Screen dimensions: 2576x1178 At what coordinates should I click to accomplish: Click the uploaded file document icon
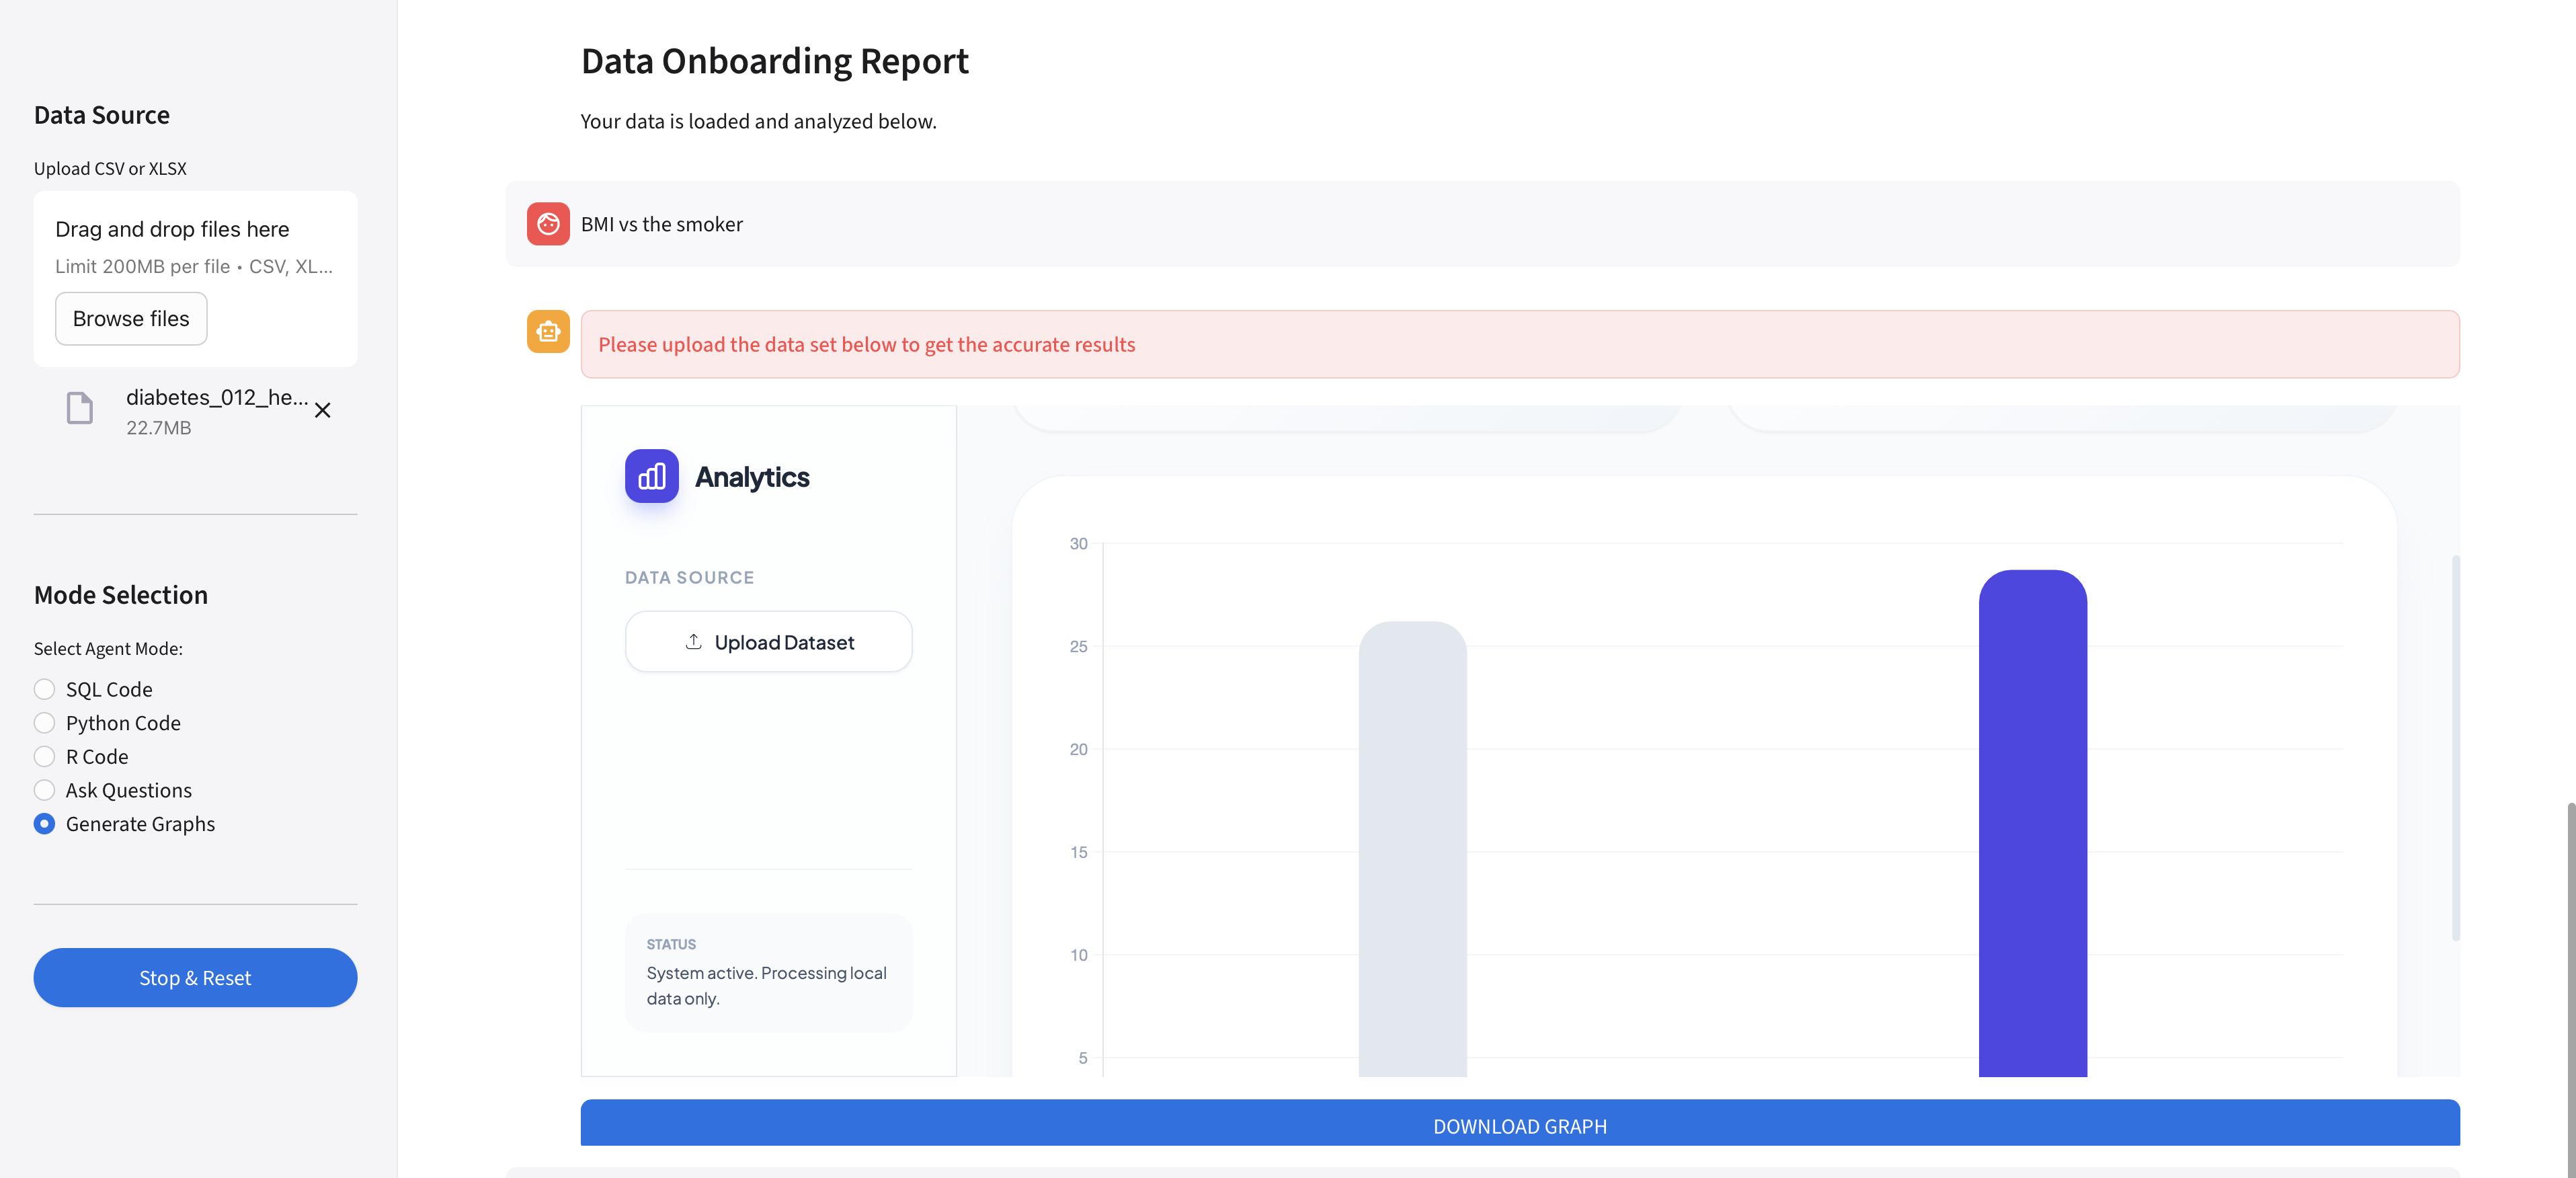[80, 409]
